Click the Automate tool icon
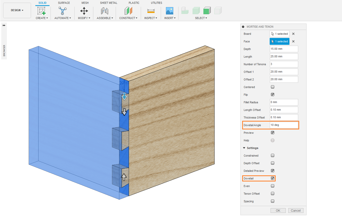342x218 pixels. coord(63,11)
